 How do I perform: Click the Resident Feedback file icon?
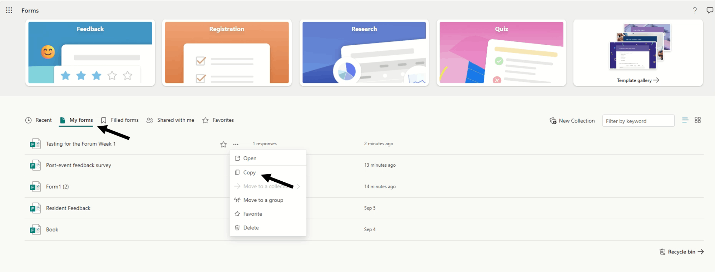[35, 208]
